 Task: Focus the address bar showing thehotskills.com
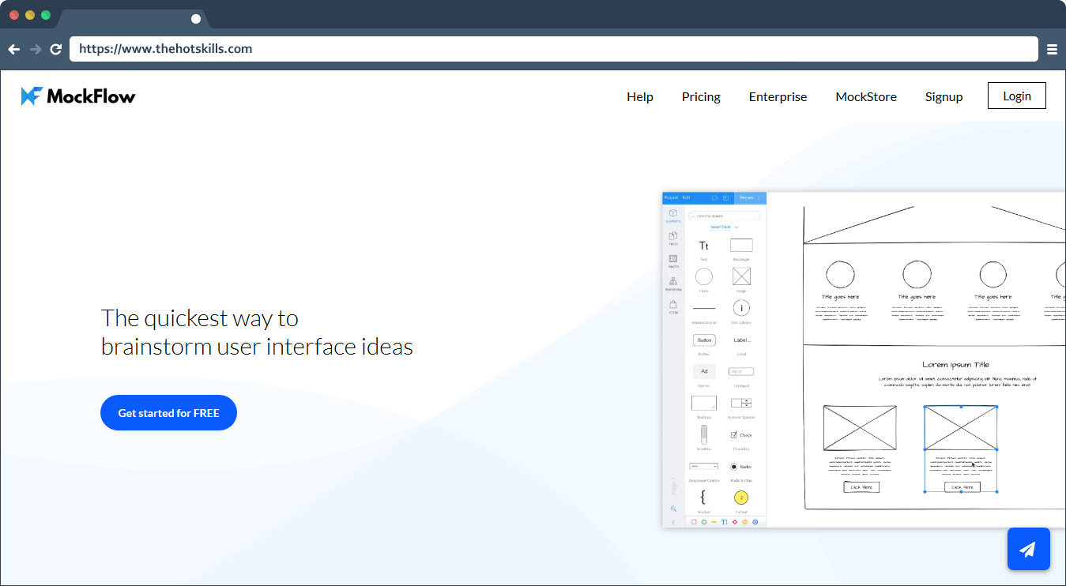click(554, 49)
